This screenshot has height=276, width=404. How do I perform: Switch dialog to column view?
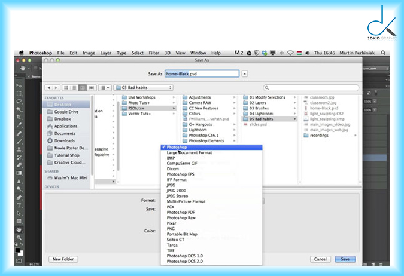[83, 88]
